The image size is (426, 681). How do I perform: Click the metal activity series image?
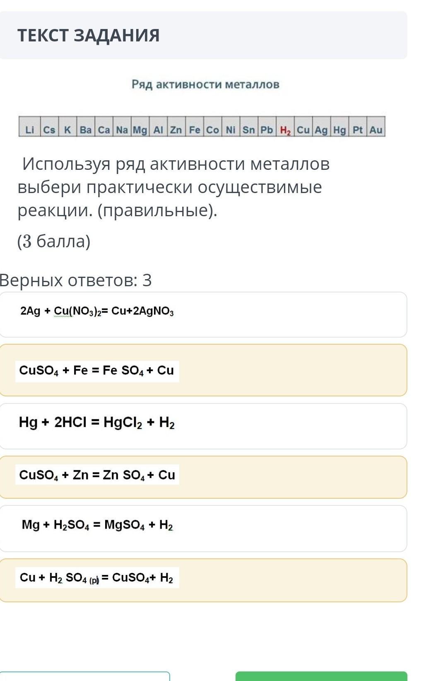[202, 126]
